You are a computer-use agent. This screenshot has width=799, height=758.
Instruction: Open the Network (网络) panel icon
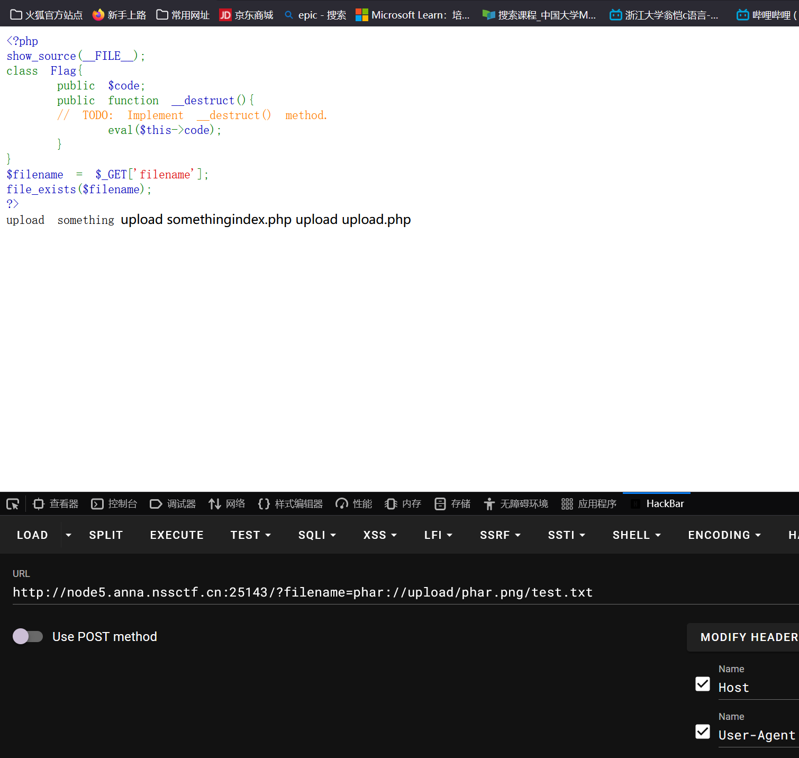pos(214,504)
